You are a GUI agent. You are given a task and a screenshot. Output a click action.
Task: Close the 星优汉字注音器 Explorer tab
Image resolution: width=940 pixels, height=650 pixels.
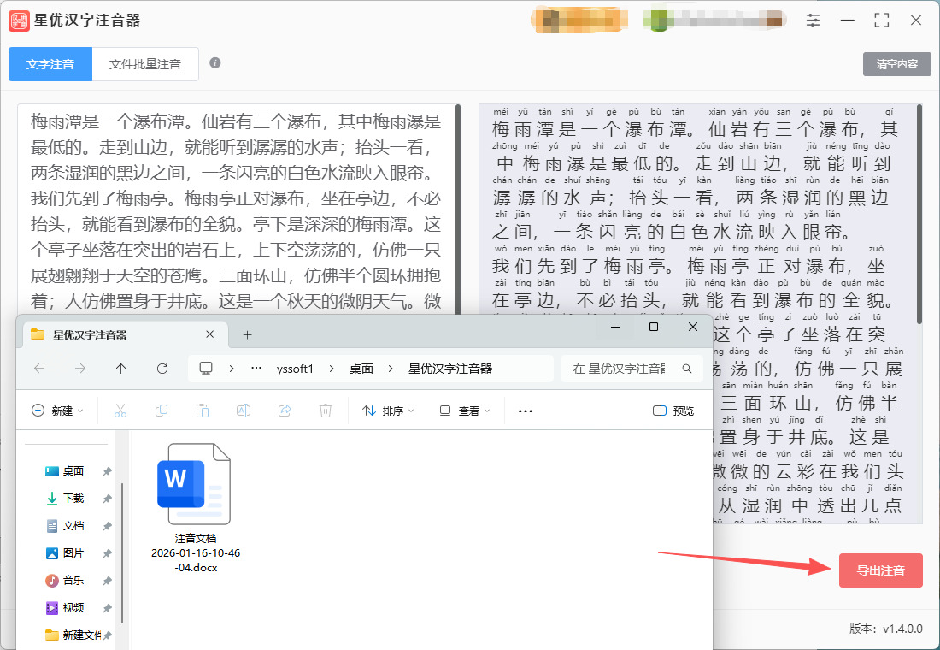[210, 334]
